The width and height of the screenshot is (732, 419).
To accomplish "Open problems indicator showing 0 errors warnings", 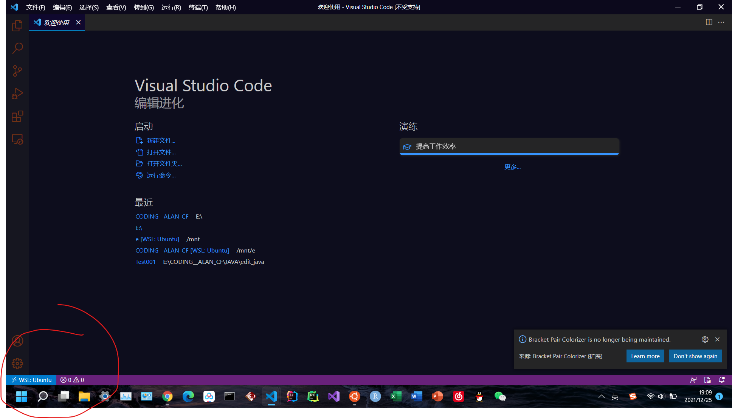I will pyautogui.click(x=72, y=380).
